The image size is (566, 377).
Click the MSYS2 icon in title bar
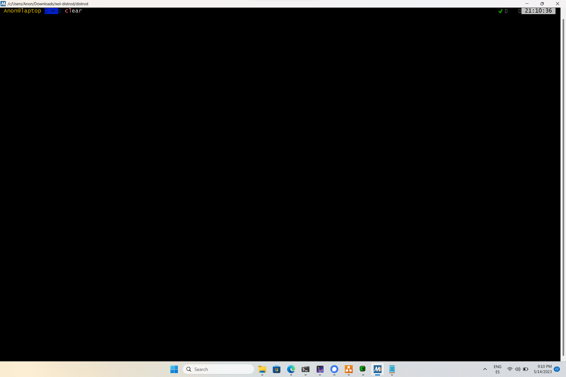click(x=3, y=4)
